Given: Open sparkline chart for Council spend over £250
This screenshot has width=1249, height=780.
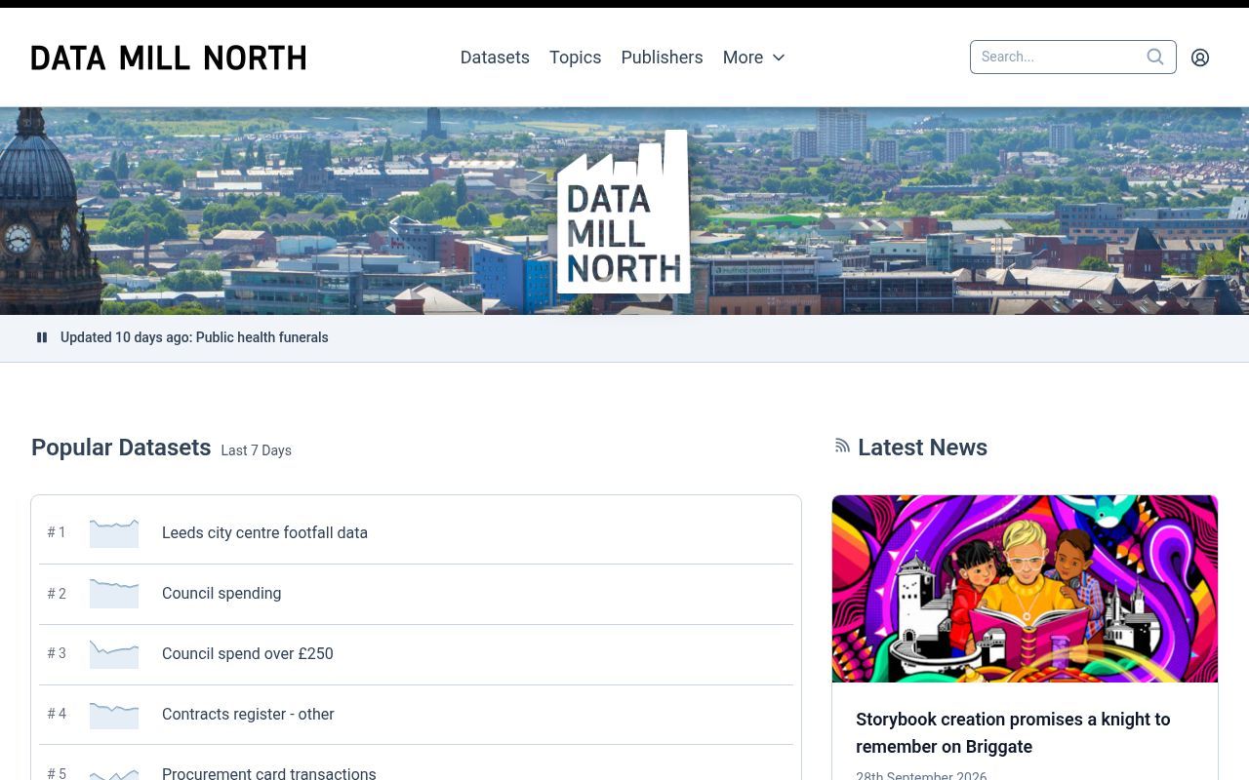Looking at the screenshot, I should 114,653.
